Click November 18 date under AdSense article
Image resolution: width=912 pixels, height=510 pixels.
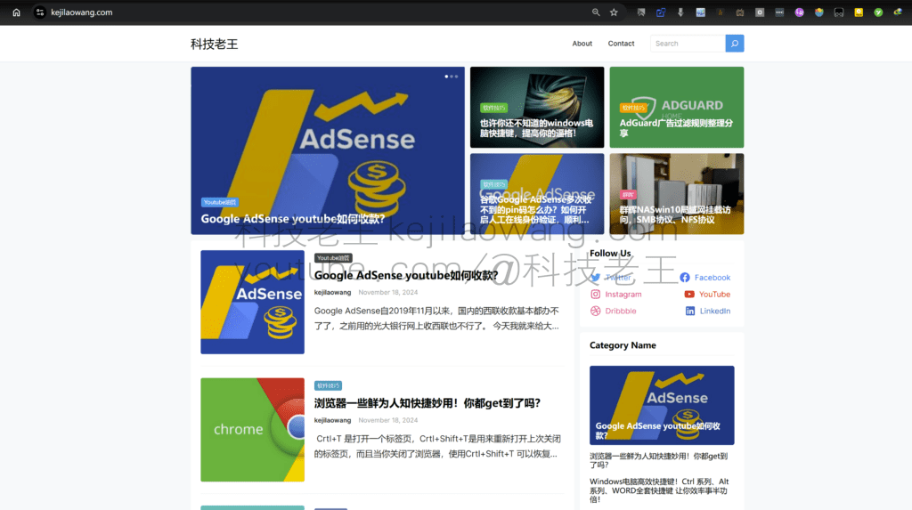coord(388,293)
